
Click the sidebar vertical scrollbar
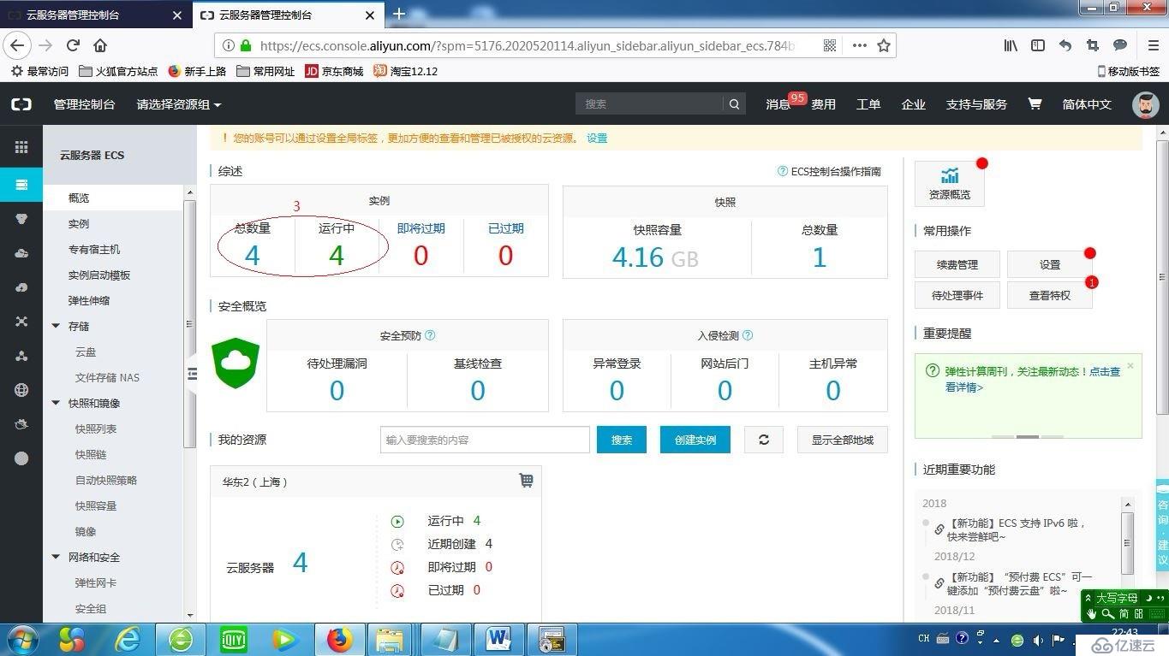point(190,323)
